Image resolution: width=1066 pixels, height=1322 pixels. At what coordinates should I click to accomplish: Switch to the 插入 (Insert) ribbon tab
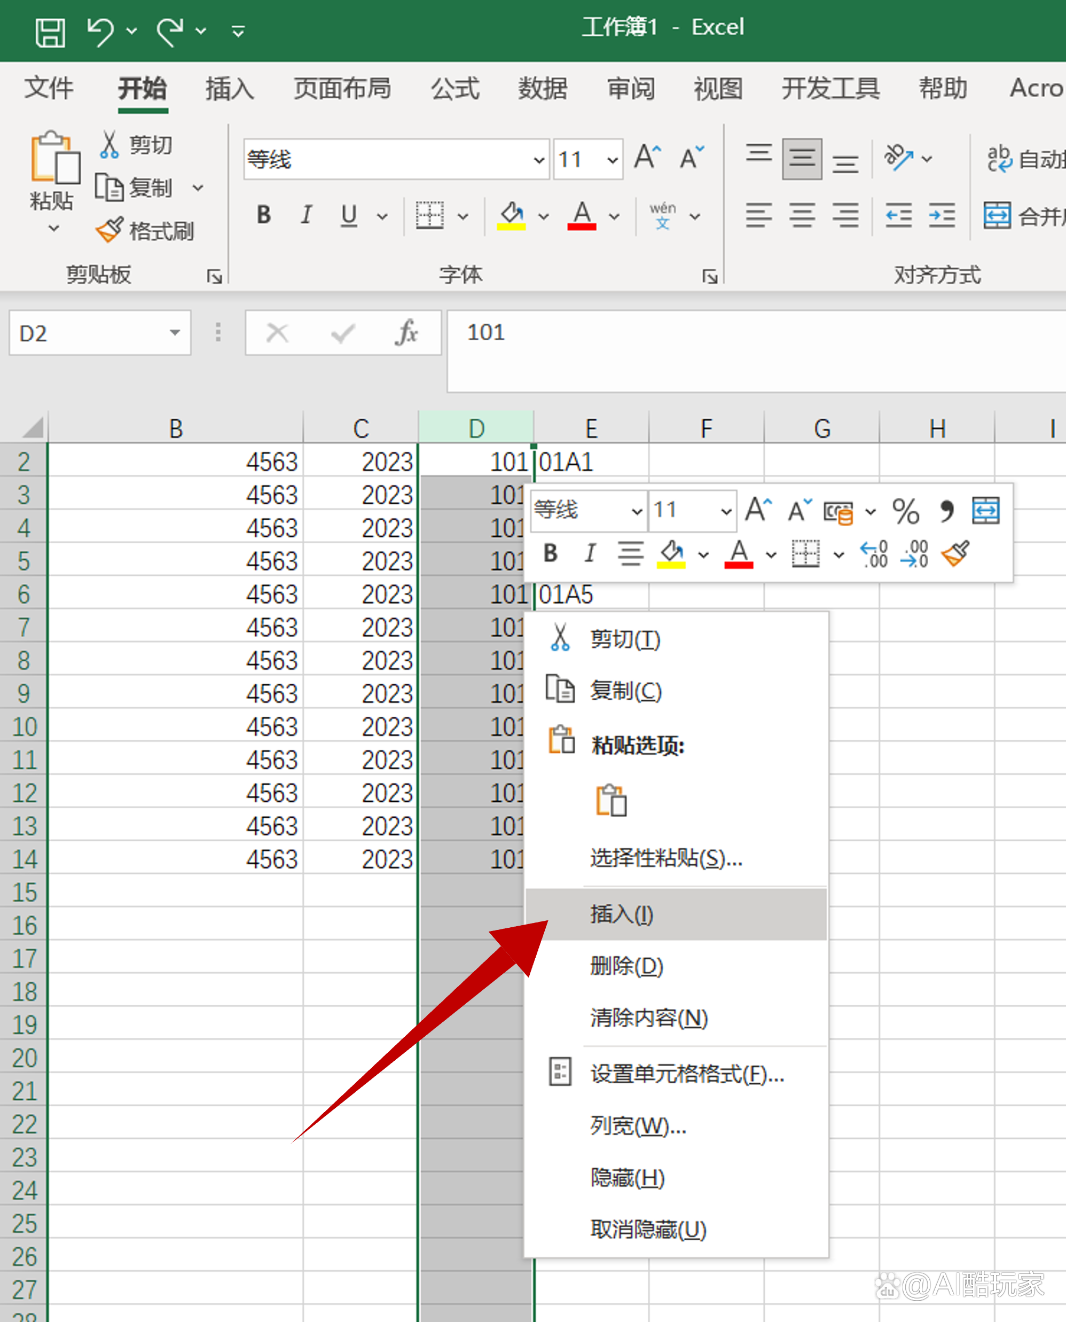pos(230,89)
